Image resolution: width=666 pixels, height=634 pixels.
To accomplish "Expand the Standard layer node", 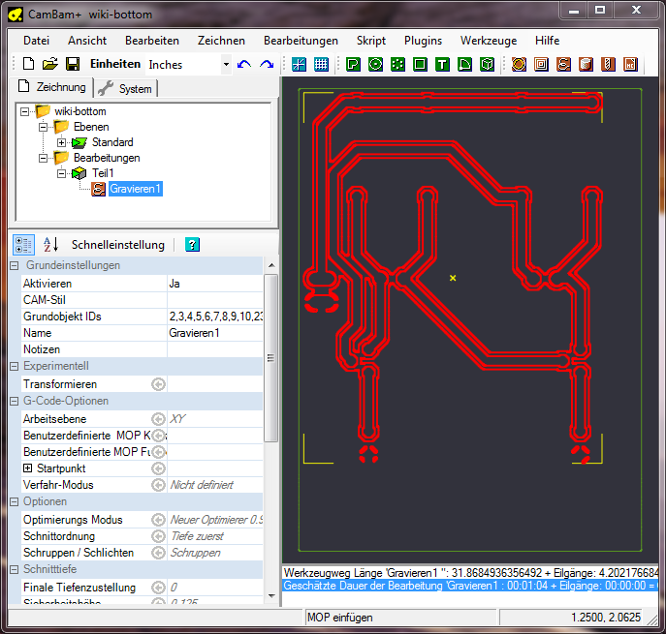I will (61, 142).
